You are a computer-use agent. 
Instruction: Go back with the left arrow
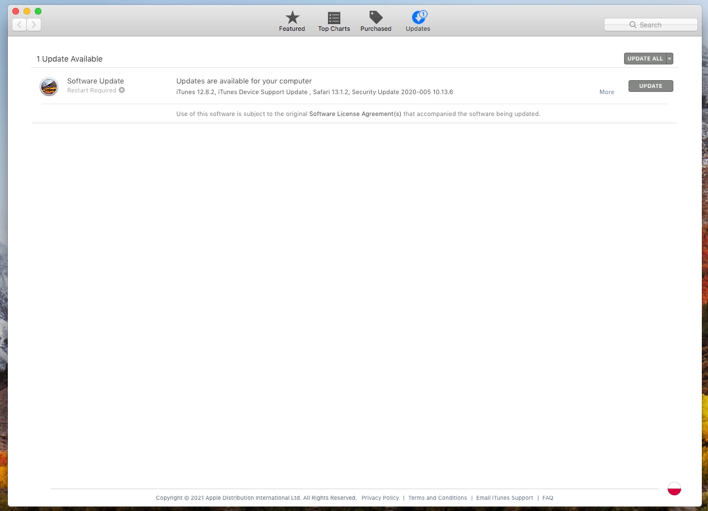(x=20, y=25)
